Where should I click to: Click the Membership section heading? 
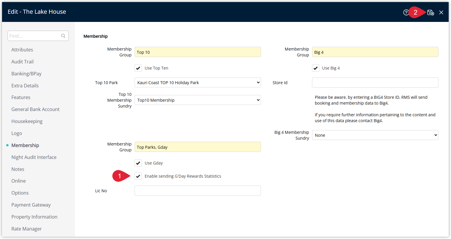point(95,36)
